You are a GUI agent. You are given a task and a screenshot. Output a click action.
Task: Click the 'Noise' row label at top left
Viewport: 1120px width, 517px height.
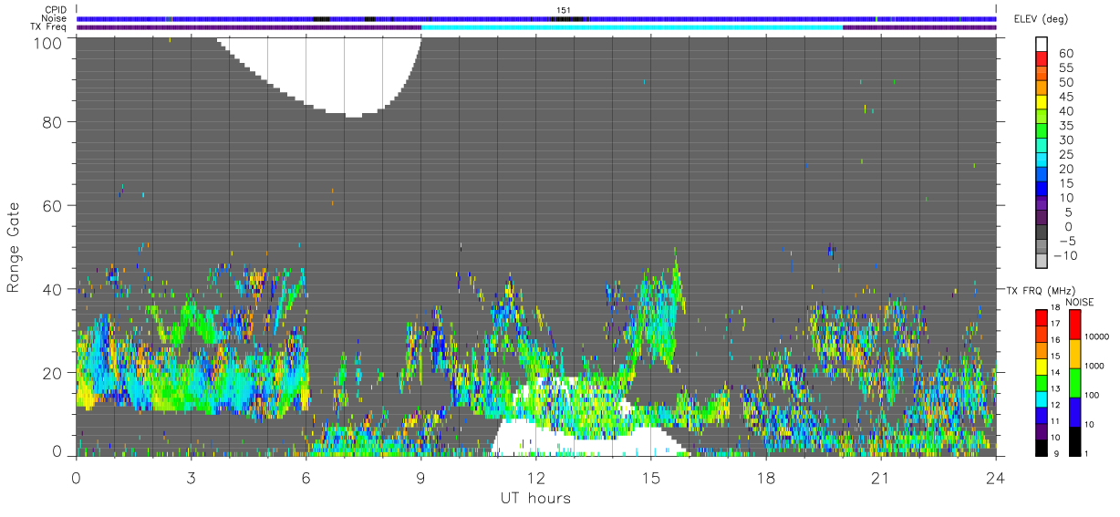(56, 18)
